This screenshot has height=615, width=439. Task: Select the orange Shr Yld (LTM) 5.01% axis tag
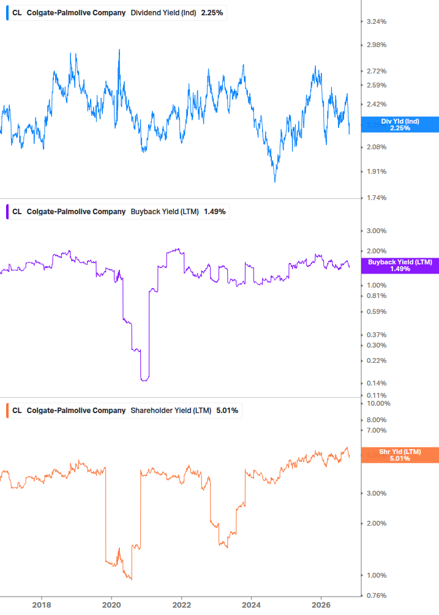pyautogui.click(x=400, y=455)
